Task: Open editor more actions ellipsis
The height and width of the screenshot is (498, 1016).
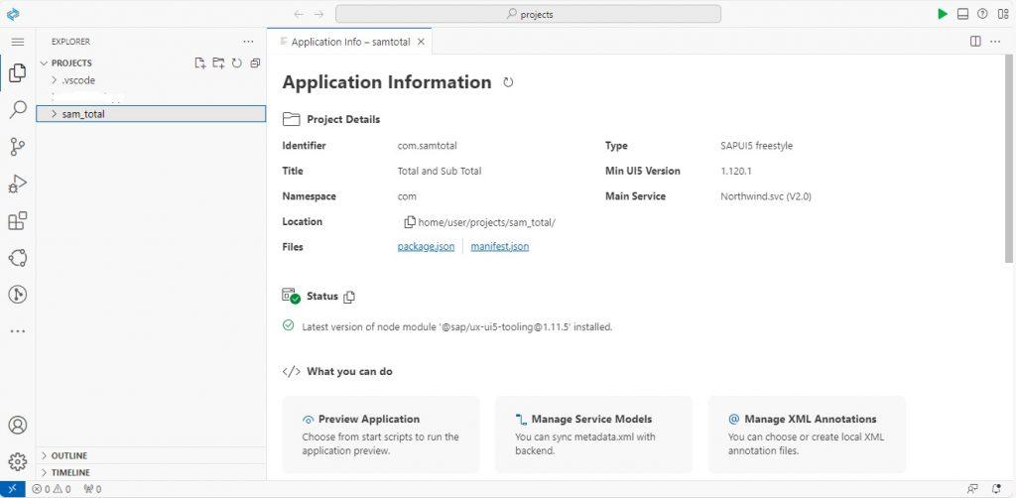Action: point(995,42)
